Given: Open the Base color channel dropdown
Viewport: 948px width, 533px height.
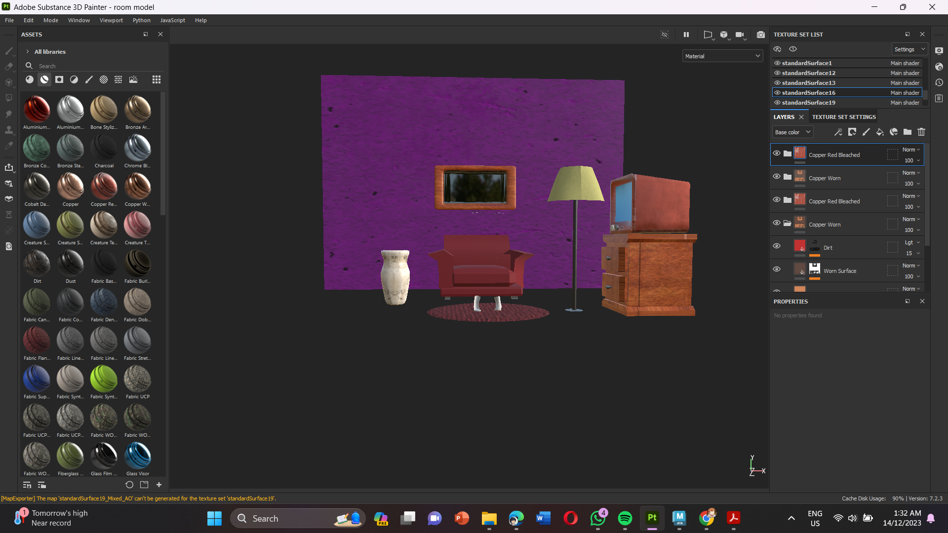Looking at the screenshot, I should tap(792, 132).
